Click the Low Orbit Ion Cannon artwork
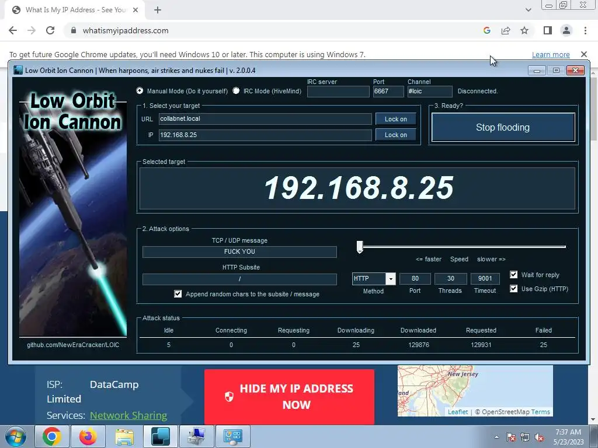 (73, 213)
